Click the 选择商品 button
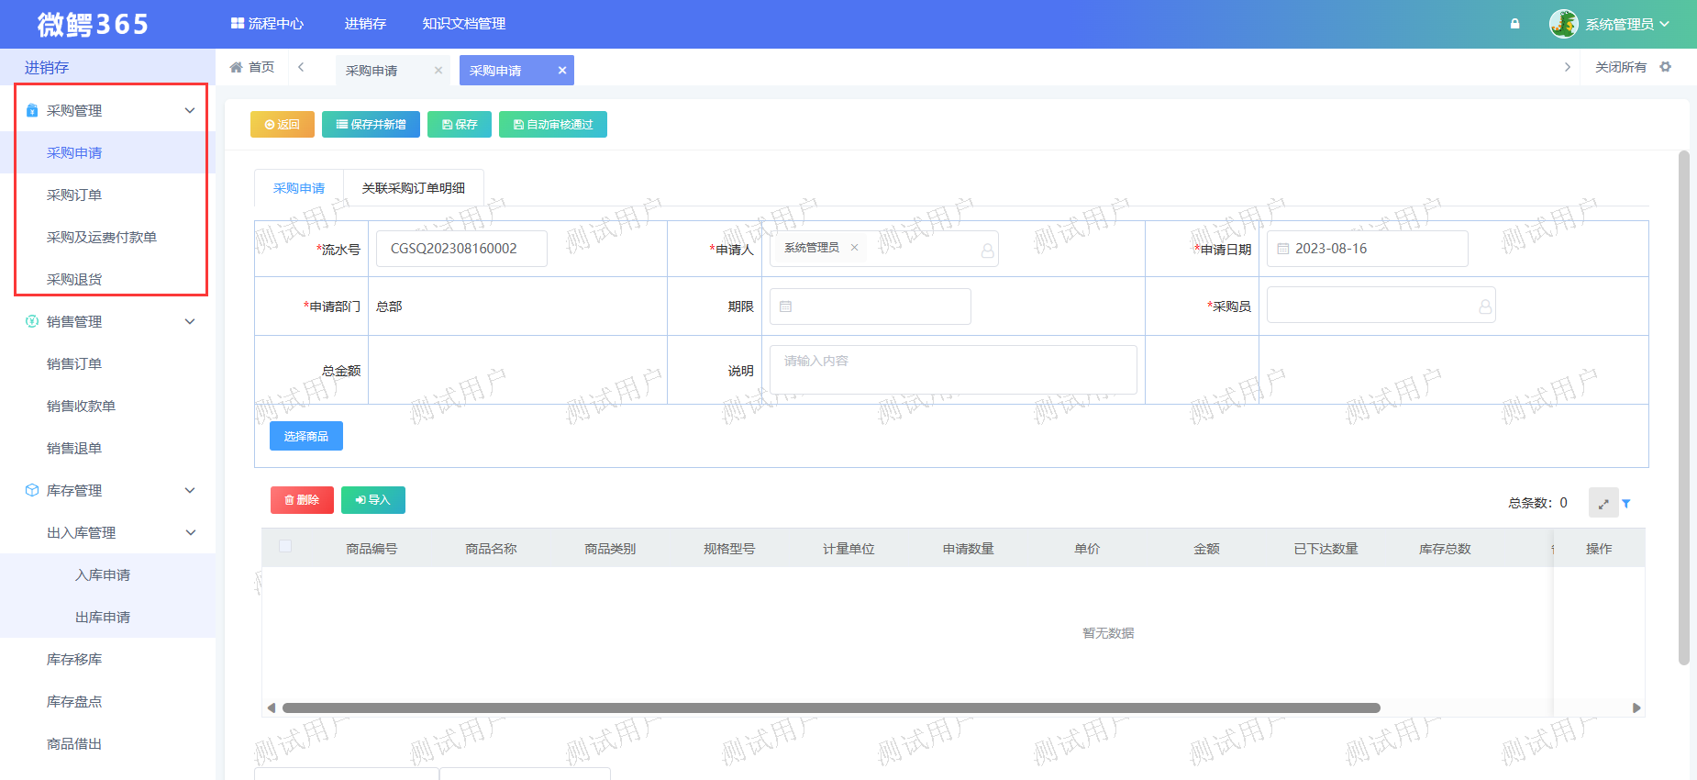Image resolution: width=1697 pixels, height=780 pixels. point(305,437)
